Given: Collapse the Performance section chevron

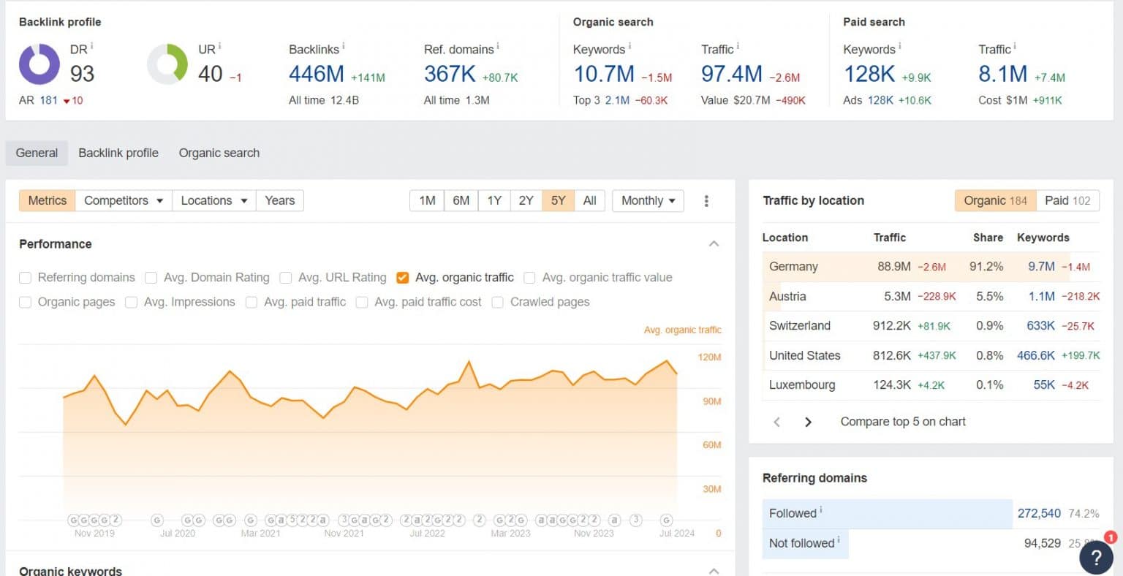Looking at the screenshot, I should (714, 243).
